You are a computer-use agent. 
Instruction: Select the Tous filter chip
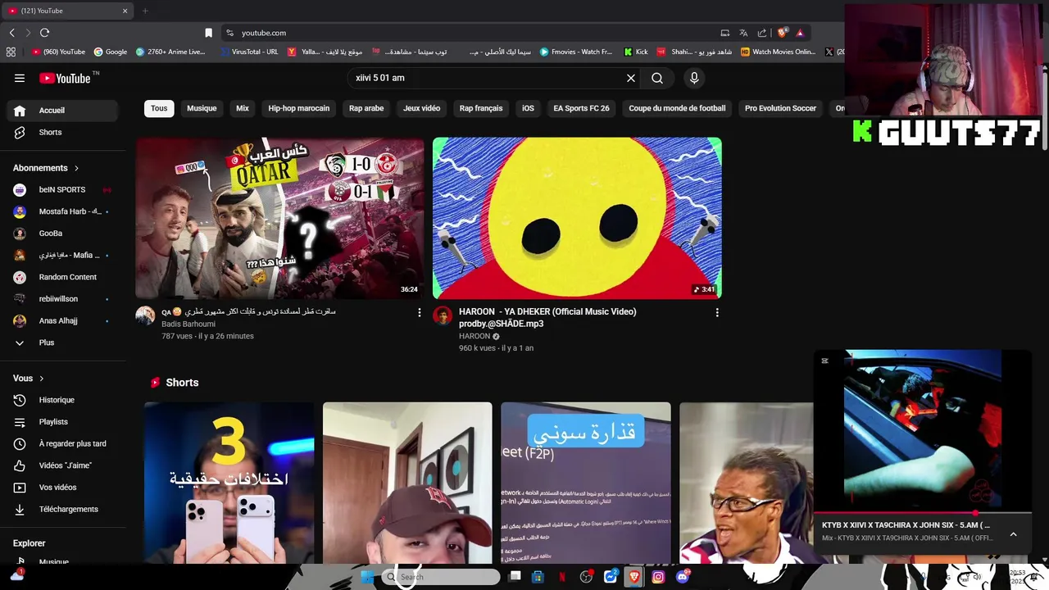click(x=159, y=108)
